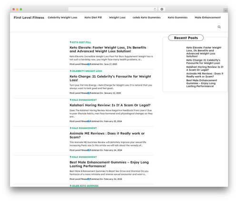Read Animale ME Reviews main article
Viewport: 238px width, 201px height.
(x=107, y=135)
